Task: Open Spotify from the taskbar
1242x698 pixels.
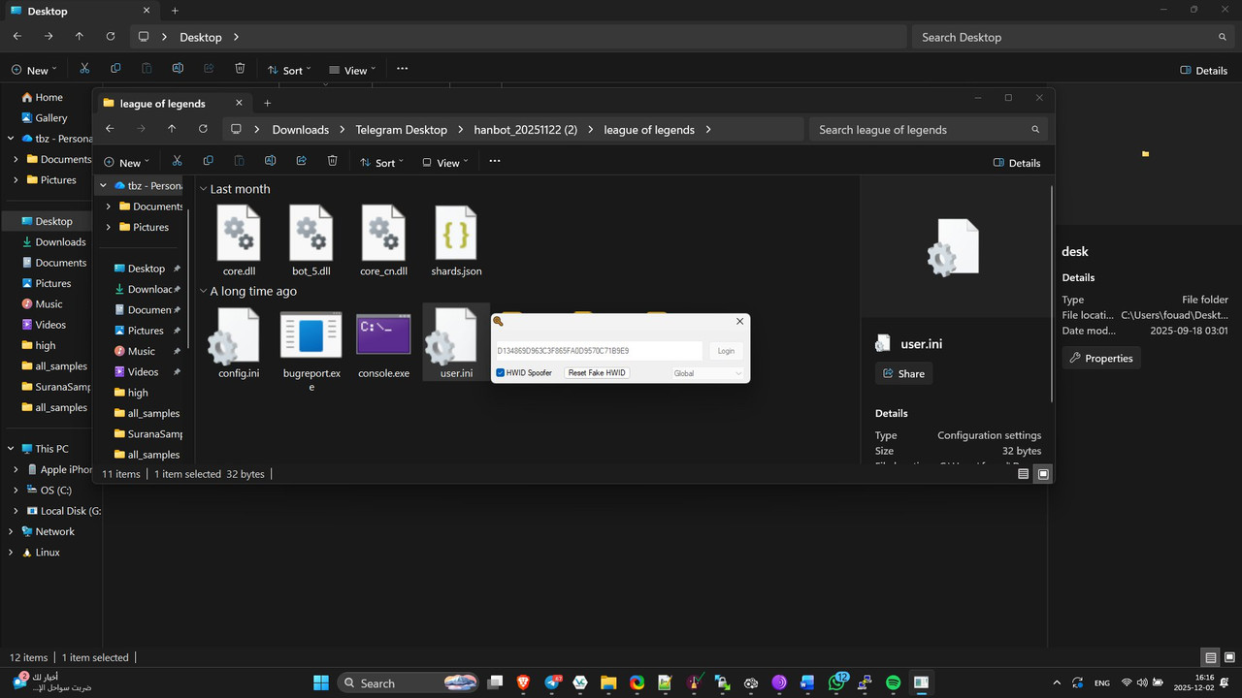Action: pos(893,682)
